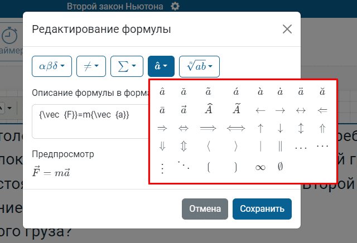Insert the empty set ∅ symbol
Viewport: 357px width, 243px height.
tap(280, 167)
